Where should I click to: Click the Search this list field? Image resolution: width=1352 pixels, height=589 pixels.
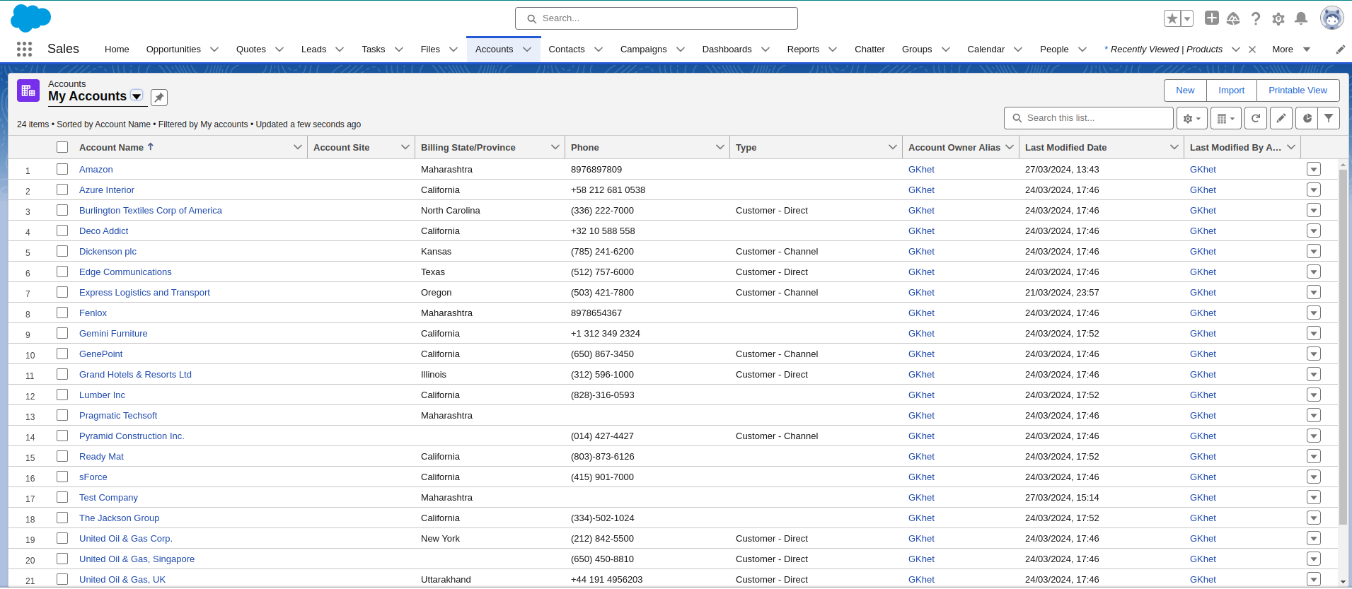[1089, 118]
